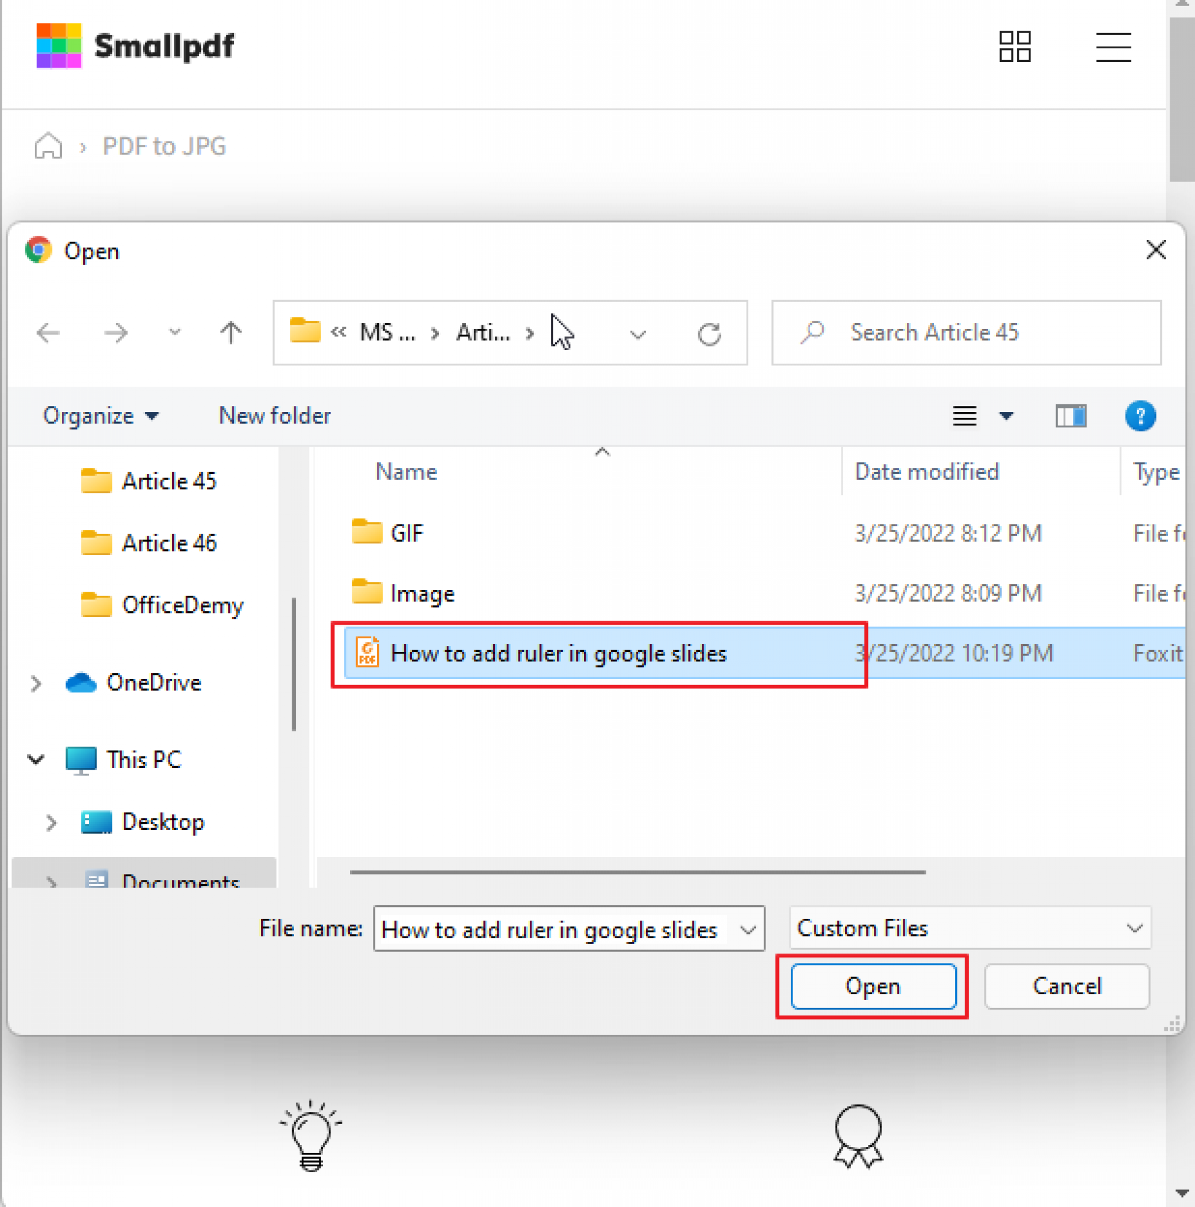The image size is (1195, 1207).
Task: Expand the File name dropdown
Action: click(747, 928)
